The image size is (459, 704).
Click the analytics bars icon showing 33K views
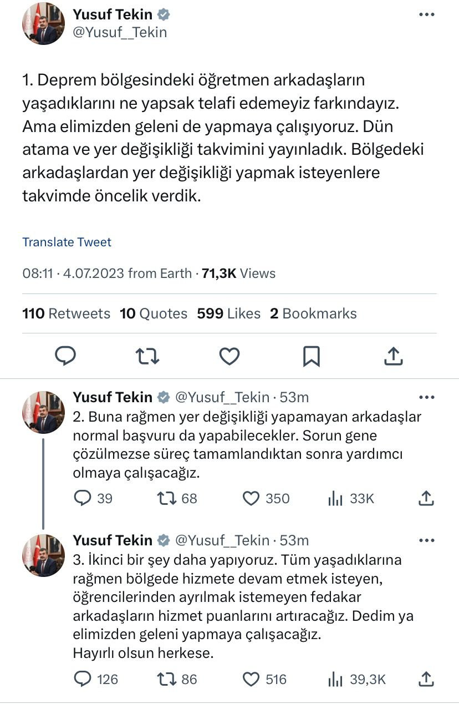tap(336, 499)
